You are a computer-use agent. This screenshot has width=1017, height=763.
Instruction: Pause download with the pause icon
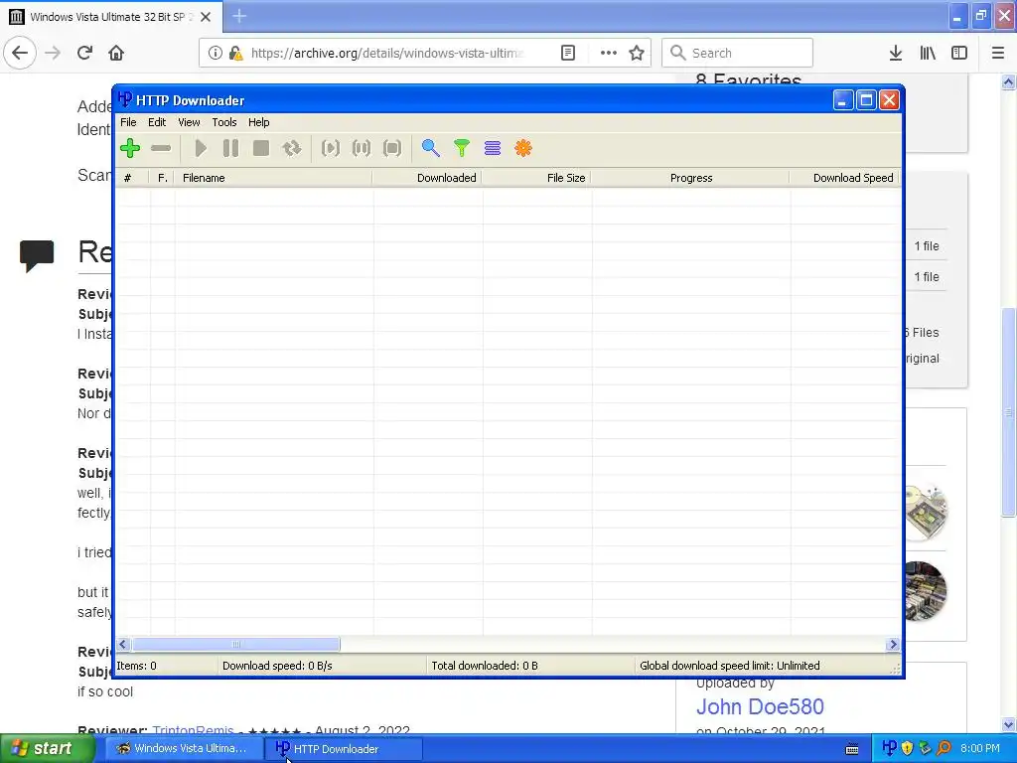(x=230, y=149)
